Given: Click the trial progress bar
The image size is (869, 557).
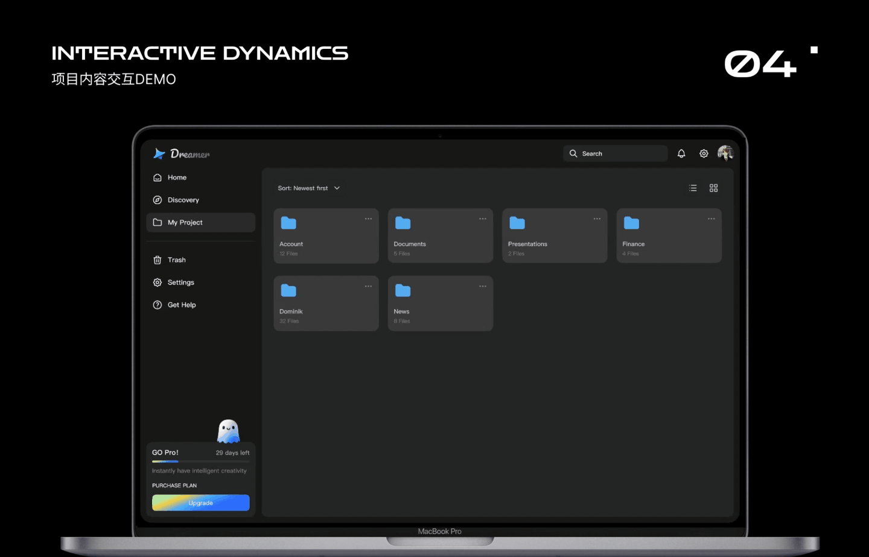Looking at the screenshot, I should pyautogui.click(x=201, y=462).
